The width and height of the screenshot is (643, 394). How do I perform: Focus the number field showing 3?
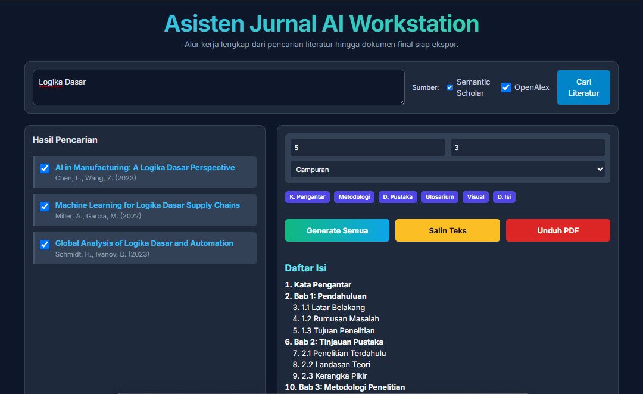tap(527, 147)
